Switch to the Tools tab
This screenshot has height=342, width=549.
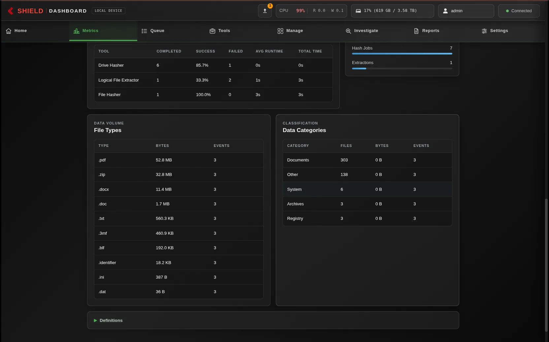[239, 31]
